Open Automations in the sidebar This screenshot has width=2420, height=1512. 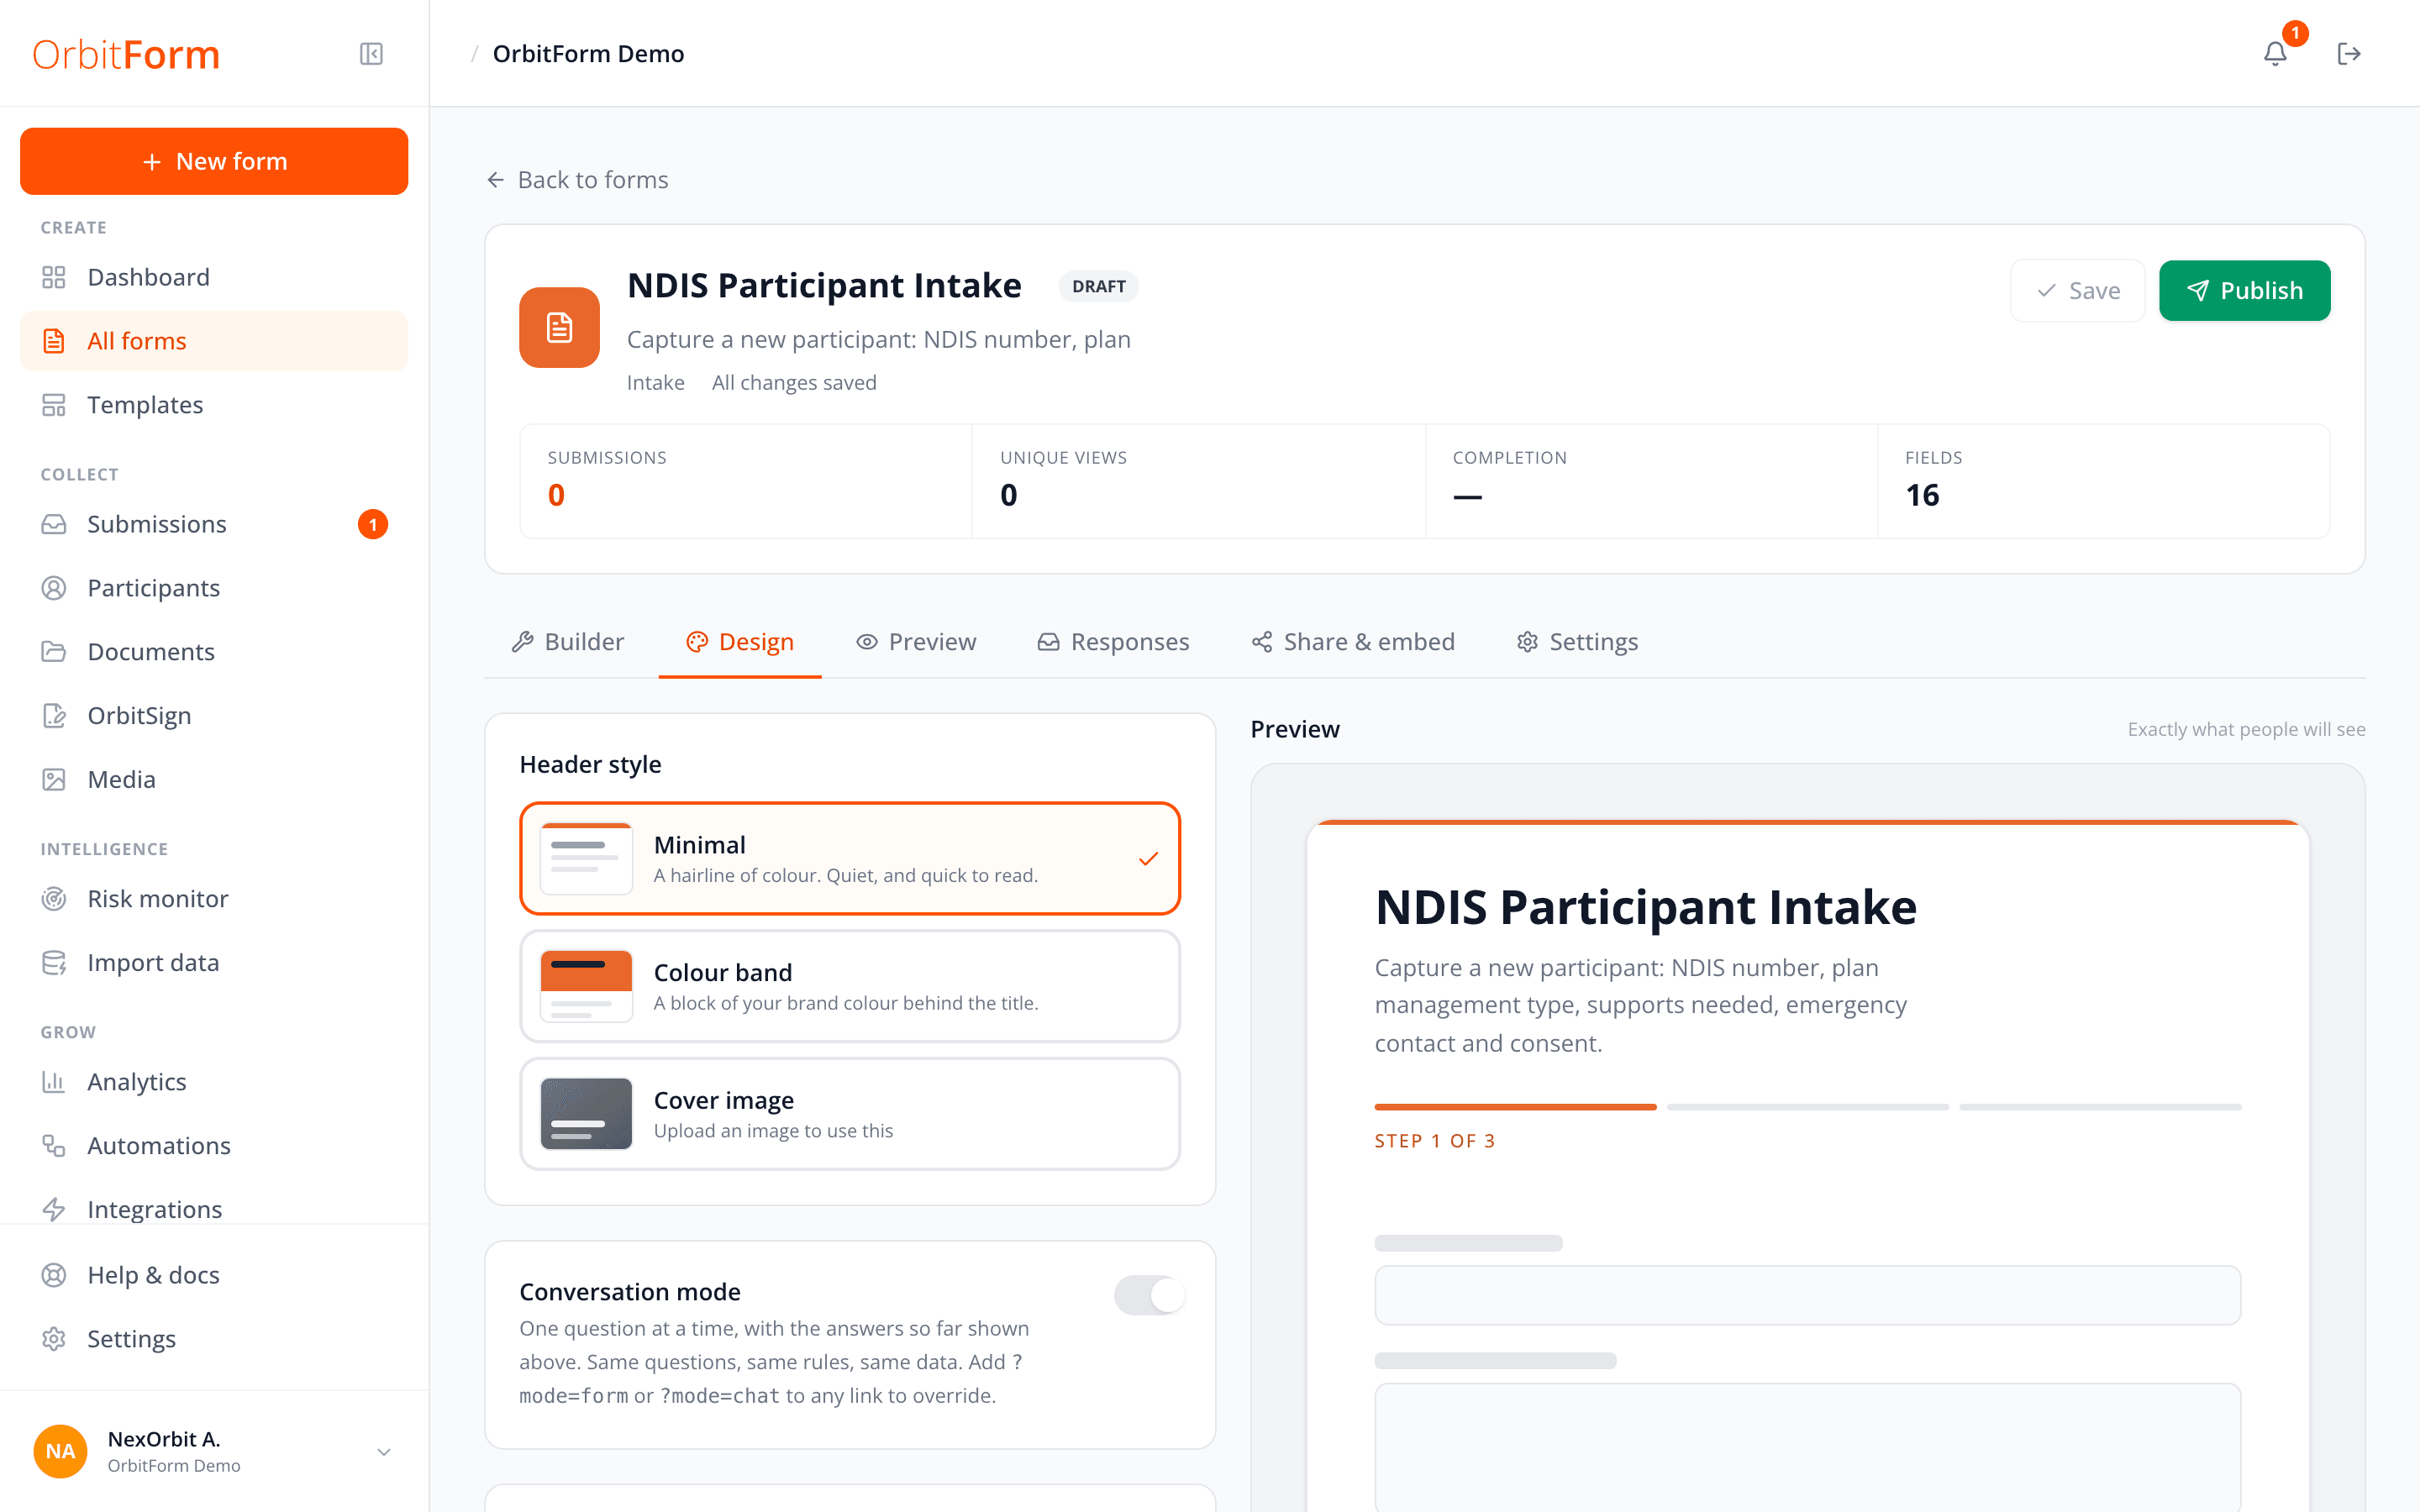pyautogui.click(x=214, y=1146)
